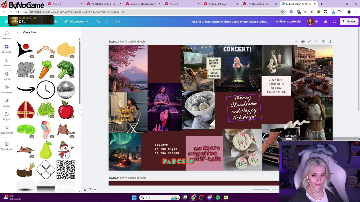Collapse the side panel with arrow handle
Viewport: 360px width, 202px height.
point(81,110)
